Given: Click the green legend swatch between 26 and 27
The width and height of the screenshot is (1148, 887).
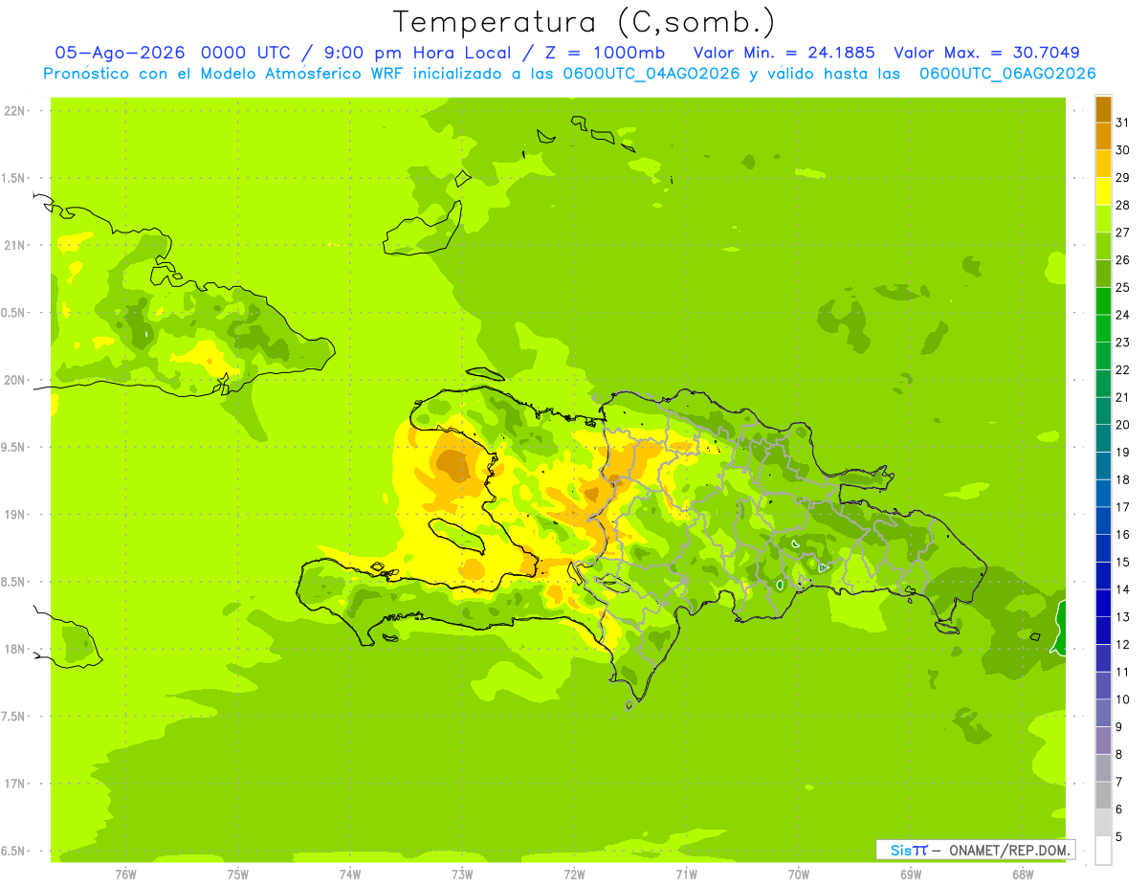Looking at the screenshot, I should (1103, 246).
